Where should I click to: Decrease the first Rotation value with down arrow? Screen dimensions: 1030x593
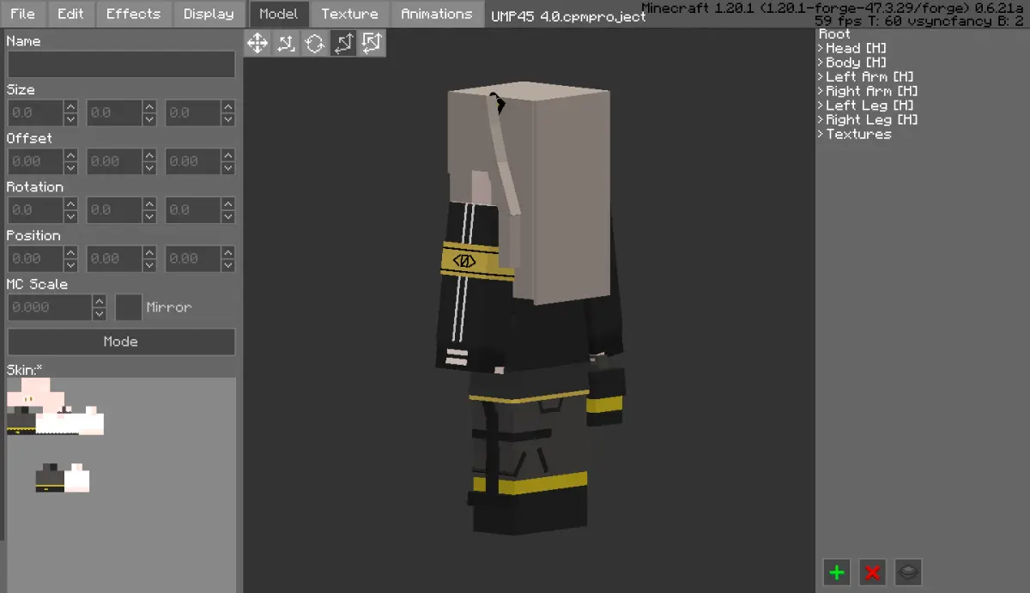point(70,217)
